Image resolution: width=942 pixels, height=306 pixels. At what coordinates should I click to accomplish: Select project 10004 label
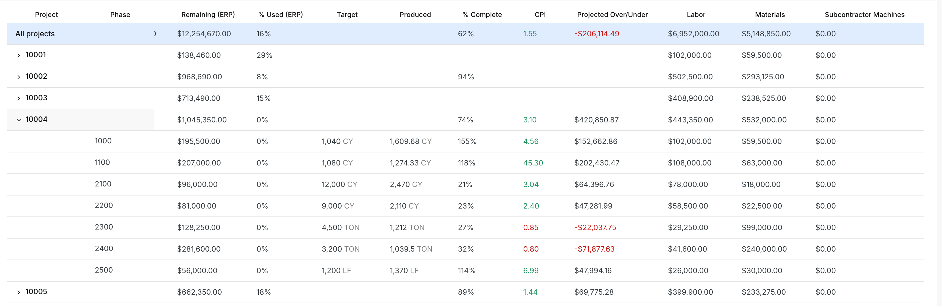[x=36, y=119]
